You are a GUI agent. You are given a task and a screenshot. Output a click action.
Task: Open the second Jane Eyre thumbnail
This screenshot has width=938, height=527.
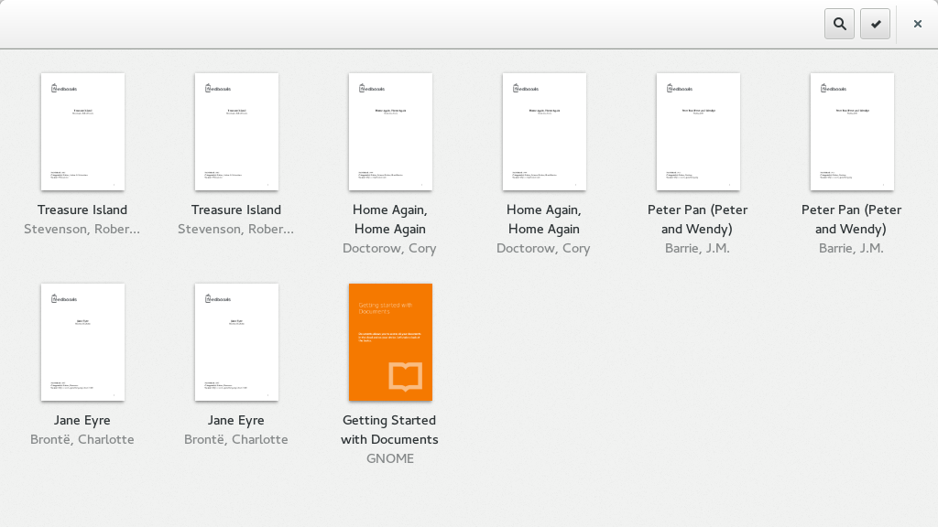(236, 341)
